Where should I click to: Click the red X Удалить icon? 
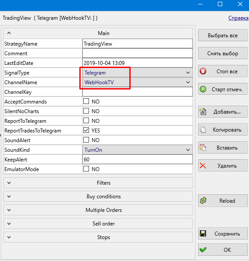tap(203, 166)
